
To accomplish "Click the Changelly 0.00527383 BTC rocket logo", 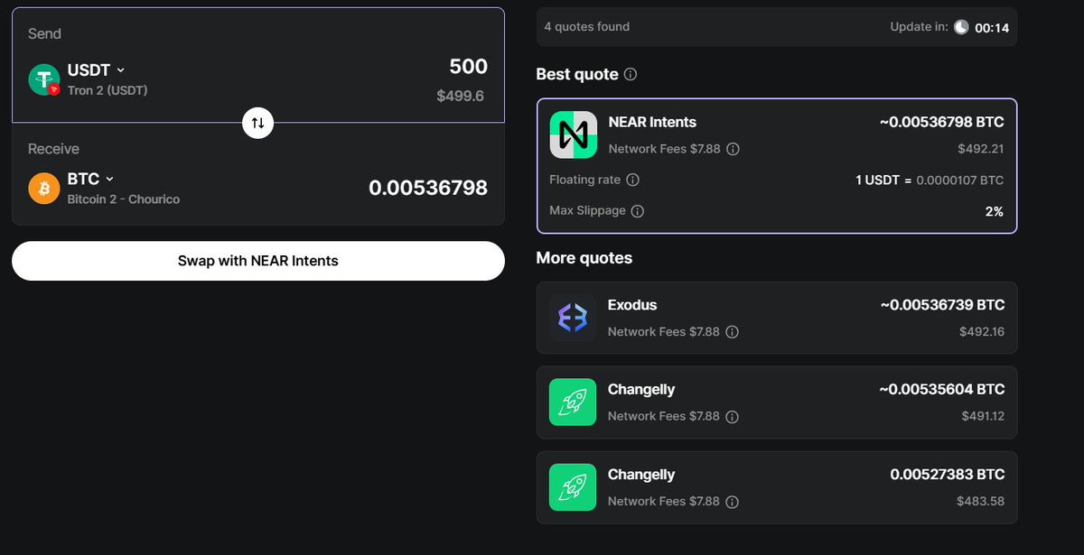I will (573, 487).
